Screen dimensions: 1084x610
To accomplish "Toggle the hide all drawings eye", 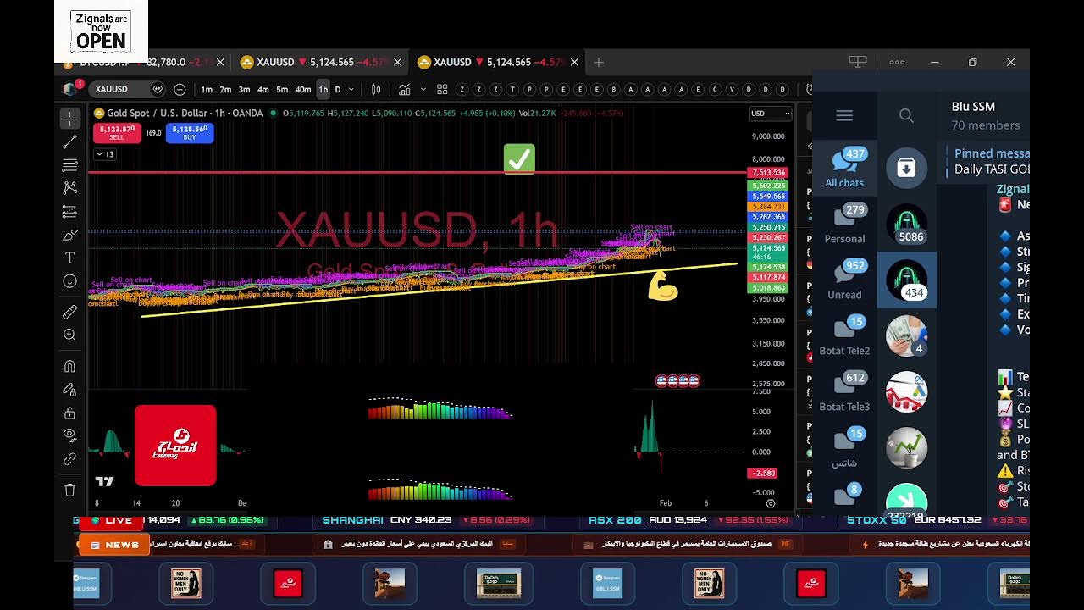I will click(70, 435).
